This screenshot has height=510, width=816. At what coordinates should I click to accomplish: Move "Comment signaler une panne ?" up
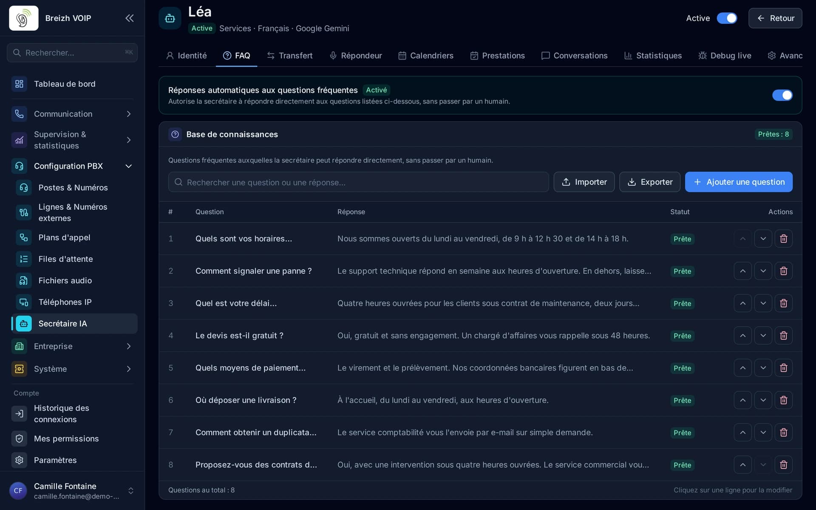click(x=742, y=271)
